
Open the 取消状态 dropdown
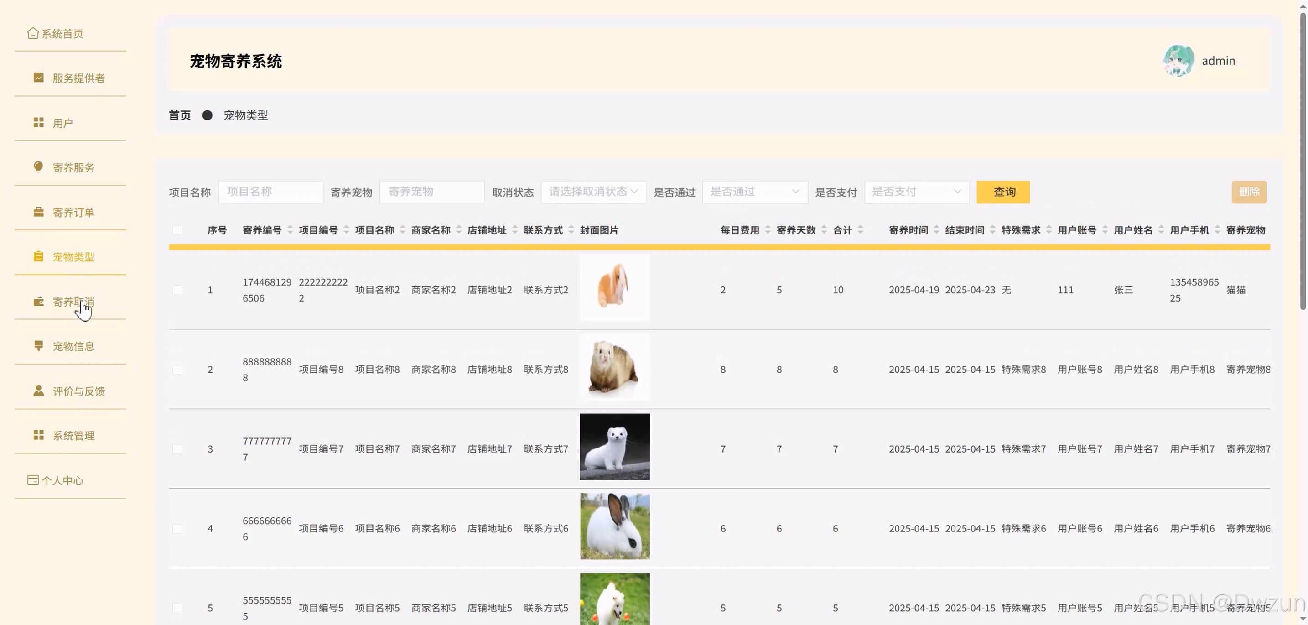593,192
